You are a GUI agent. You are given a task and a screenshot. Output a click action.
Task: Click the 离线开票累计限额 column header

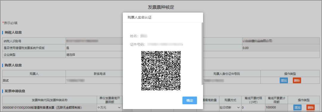click(x=276, y=100)
